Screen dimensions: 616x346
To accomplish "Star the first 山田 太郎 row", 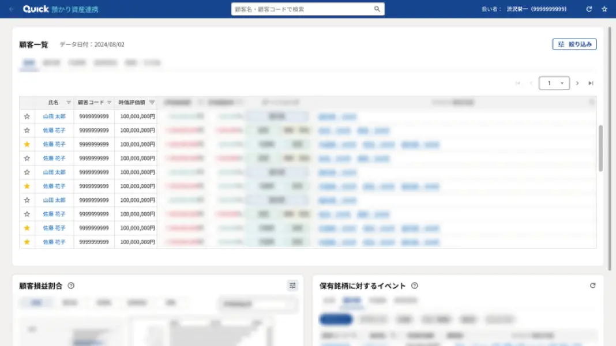I will tap(27, 116).
